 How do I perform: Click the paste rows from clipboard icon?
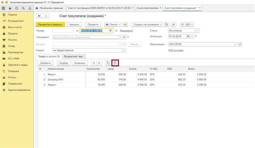pos(115,63)
